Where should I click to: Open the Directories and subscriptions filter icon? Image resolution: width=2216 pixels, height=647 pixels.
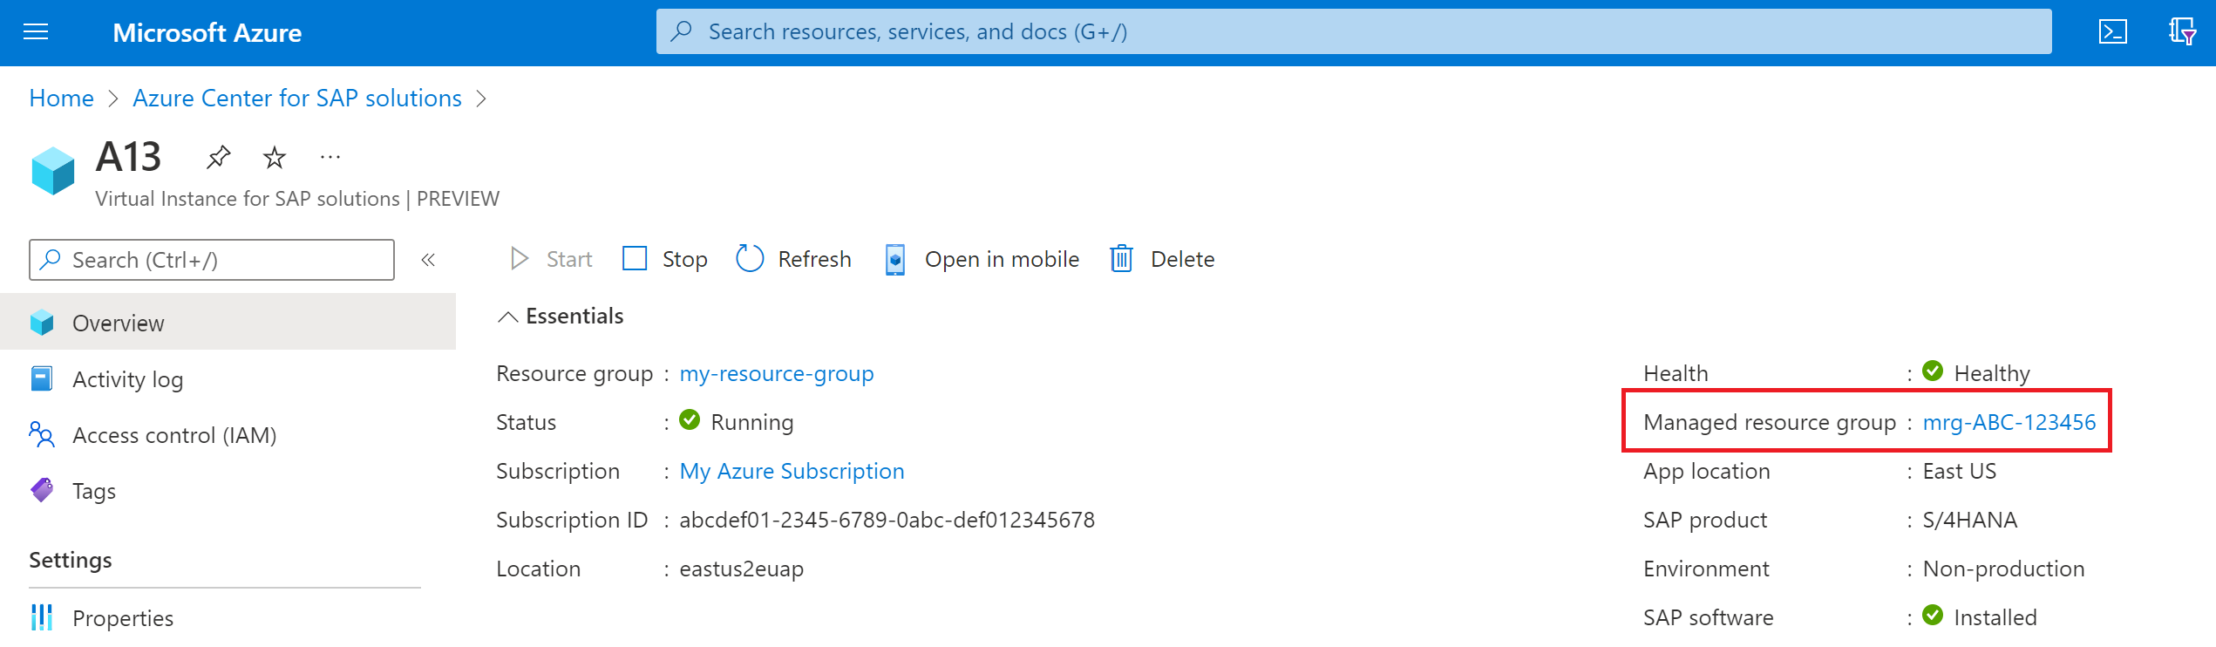(x=2182, y=32)
